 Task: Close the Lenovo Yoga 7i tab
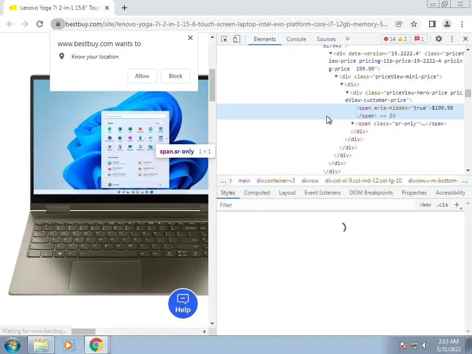[x=107, y=8]
